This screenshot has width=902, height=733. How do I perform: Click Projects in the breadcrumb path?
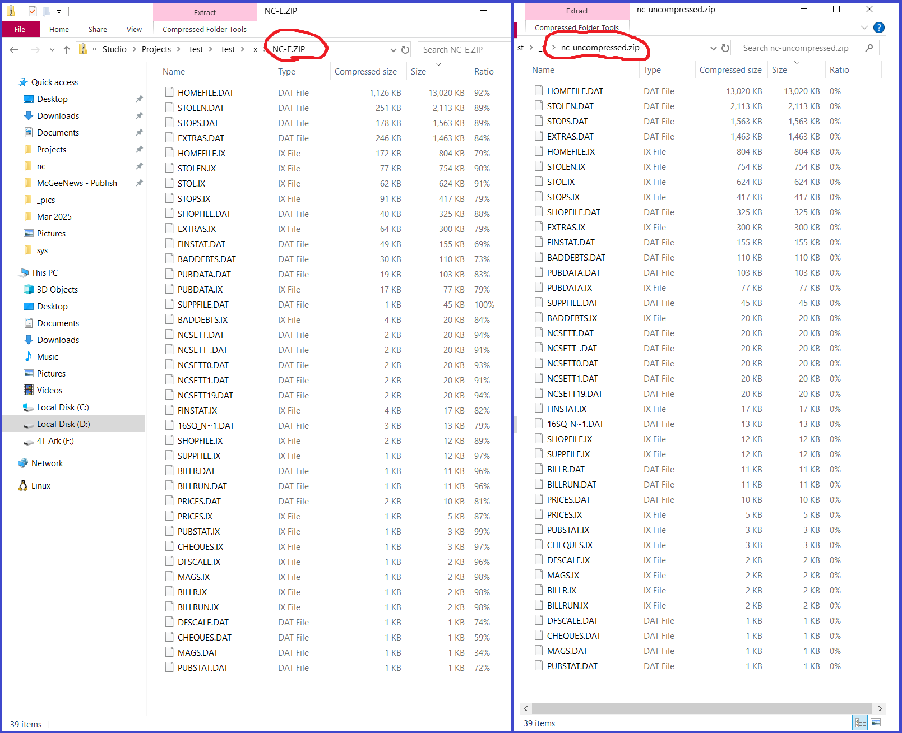pyautogui.click(x=156, y=49)
